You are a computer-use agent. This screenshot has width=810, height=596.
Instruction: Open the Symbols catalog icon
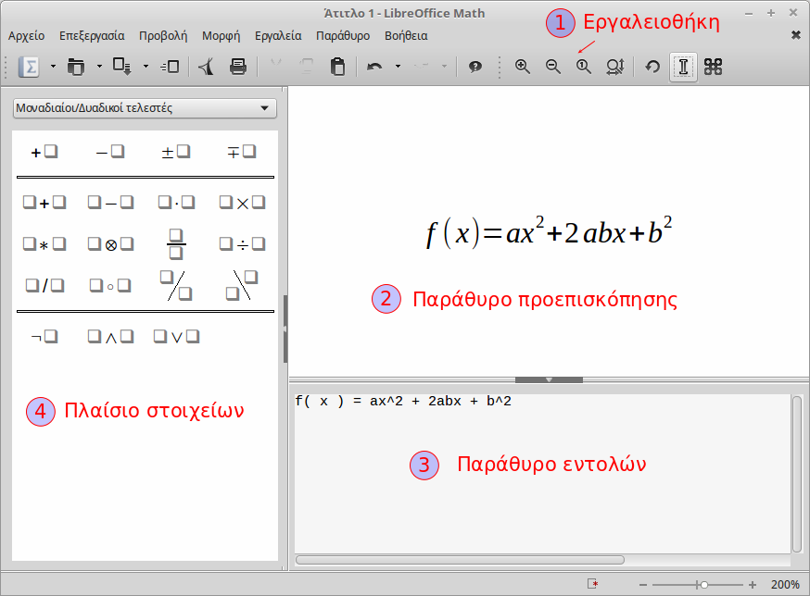(713, 67)
